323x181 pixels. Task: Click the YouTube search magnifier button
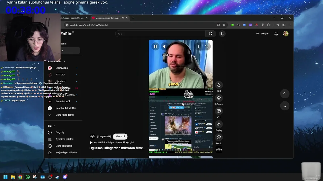211,34
